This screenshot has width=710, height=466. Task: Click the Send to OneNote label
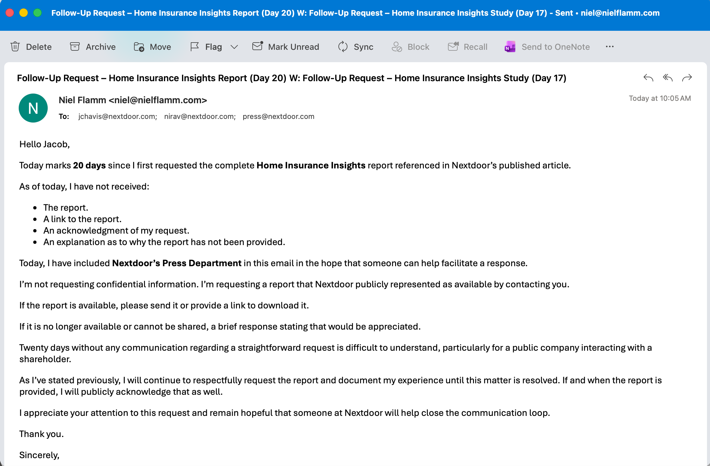(x=556, y=47)
